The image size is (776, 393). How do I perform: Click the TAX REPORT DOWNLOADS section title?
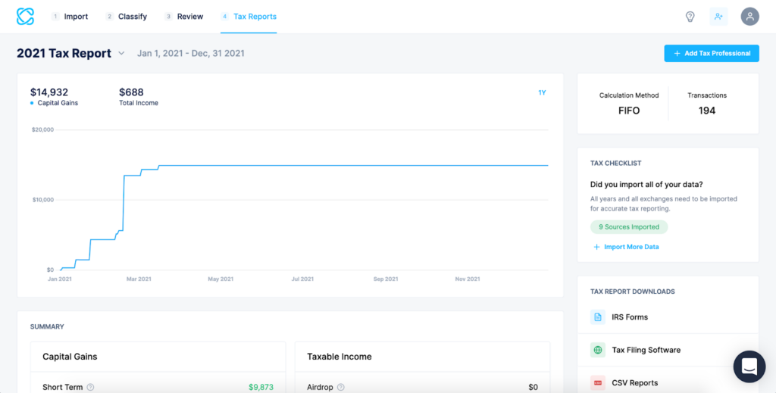click(633, 292)
